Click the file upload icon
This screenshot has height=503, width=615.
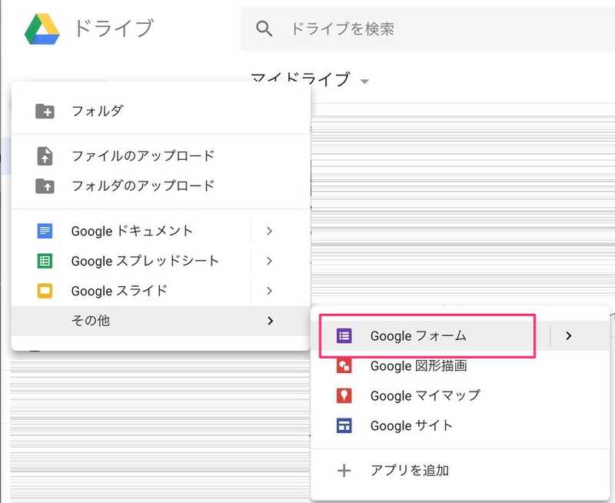click(x=45, y=156)
